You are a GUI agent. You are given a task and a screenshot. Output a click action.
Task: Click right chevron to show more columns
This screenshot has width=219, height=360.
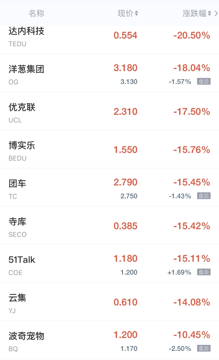[216, 13]
